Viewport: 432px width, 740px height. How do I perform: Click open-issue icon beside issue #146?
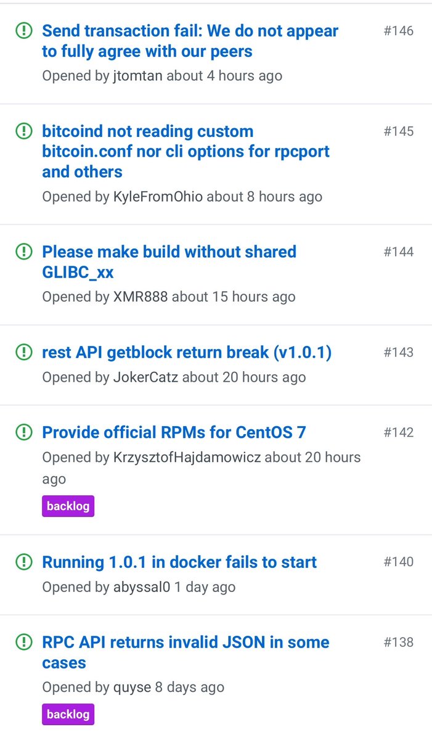coord(23,30)
